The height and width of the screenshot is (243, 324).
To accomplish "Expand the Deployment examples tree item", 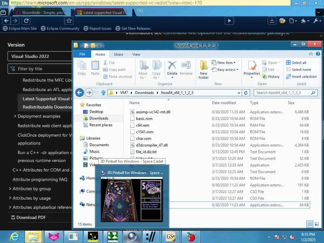I will [x=15, y=116].
